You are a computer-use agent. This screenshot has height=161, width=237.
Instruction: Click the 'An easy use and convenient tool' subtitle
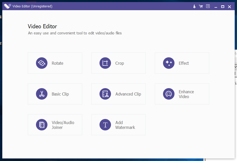tap(75, 33)
